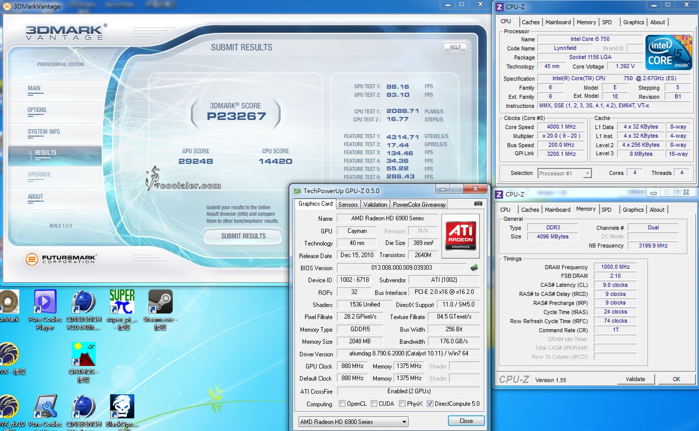Open the super_pi desktop shortcut
This screenshot has height=431, width=699.
point(122,310)
